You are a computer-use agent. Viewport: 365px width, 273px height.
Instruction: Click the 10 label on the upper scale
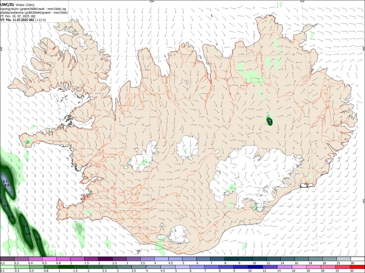pyautogui.click(x=254, y=263)
